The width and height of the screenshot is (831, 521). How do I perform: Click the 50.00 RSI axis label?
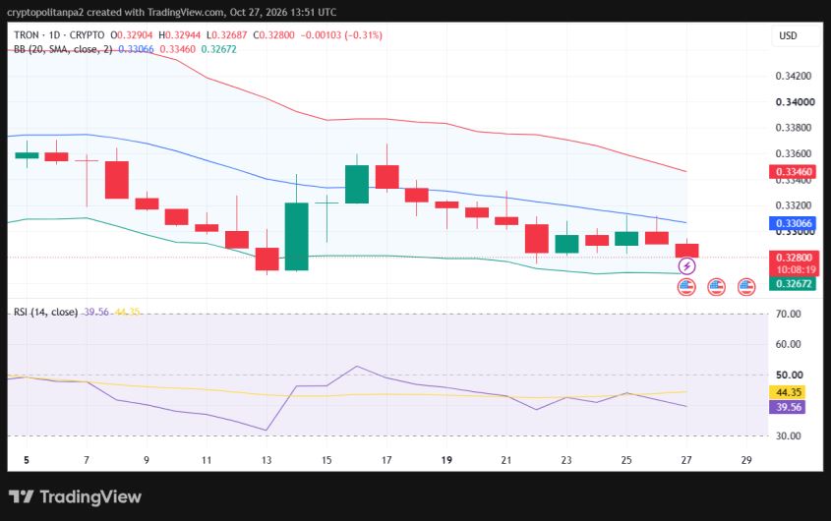point(789,375)
